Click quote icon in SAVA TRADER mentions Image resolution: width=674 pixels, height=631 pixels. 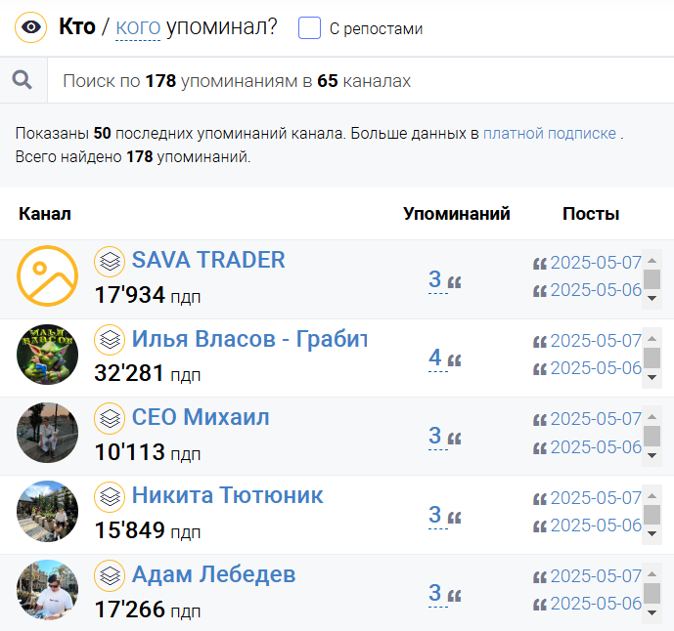tap(454, 282)
